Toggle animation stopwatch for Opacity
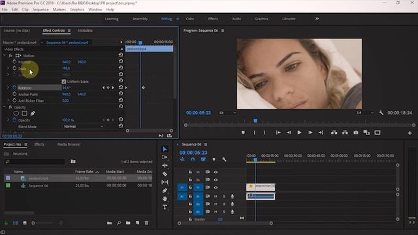The image size is (418, 235). point(14,120)
